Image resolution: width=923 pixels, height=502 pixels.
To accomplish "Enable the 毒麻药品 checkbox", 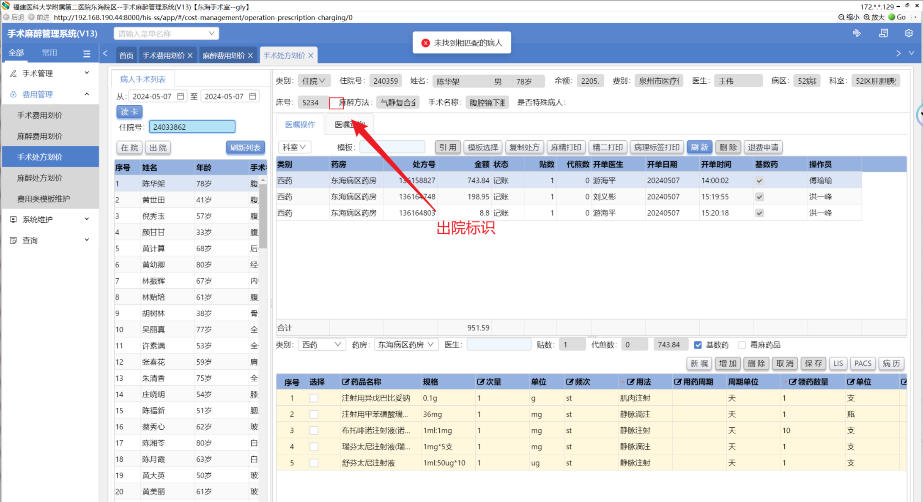I will tap(742, 345).
